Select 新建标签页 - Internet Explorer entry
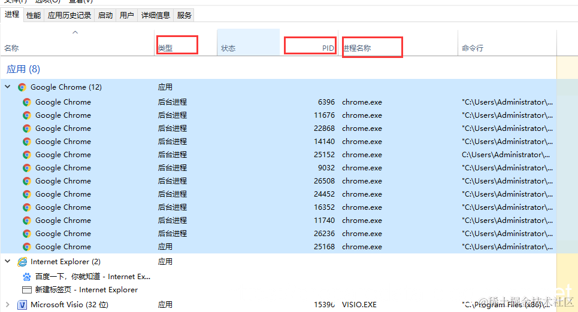The width and height of the screenshot is (578, 312). coord(86,290)
